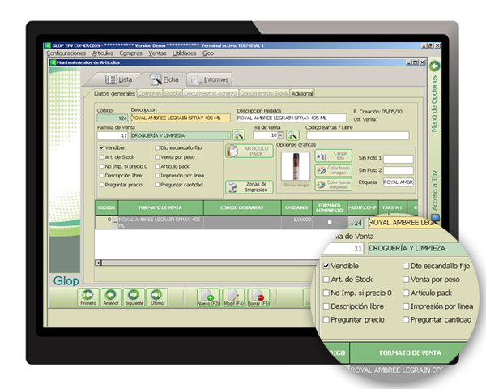Open the Documentos Stock sub-tab
Screen dimensions: 486x389
coord(264,93)
